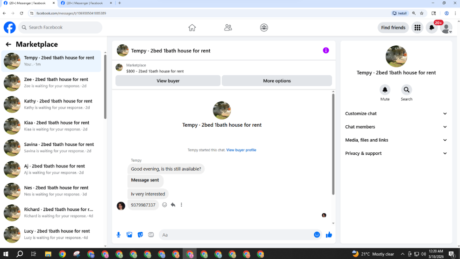460x259 pixels.
Task: Open File Explorer from taskbar
Action: click(x=48, y=254)
